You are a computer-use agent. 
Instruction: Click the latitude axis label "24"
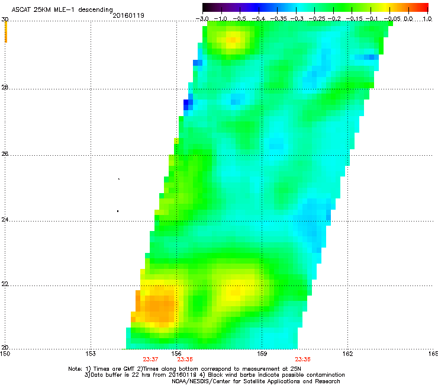(x=5, y=220)
